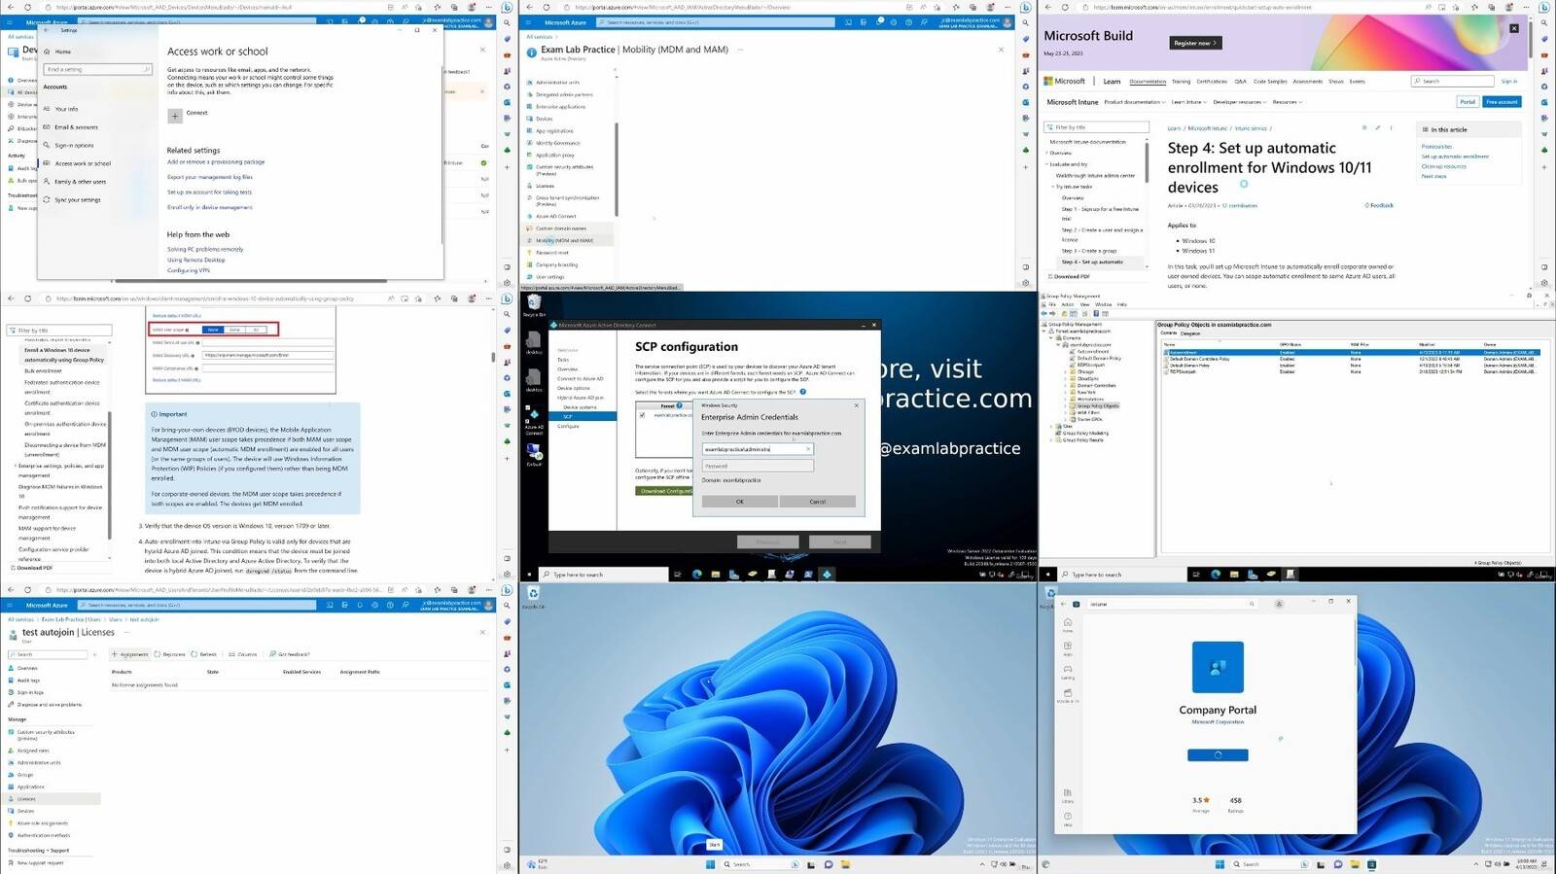Click Reprocess in Licenses toolbar
This screenshot has height=874, width=1556.
coord(169,654)
